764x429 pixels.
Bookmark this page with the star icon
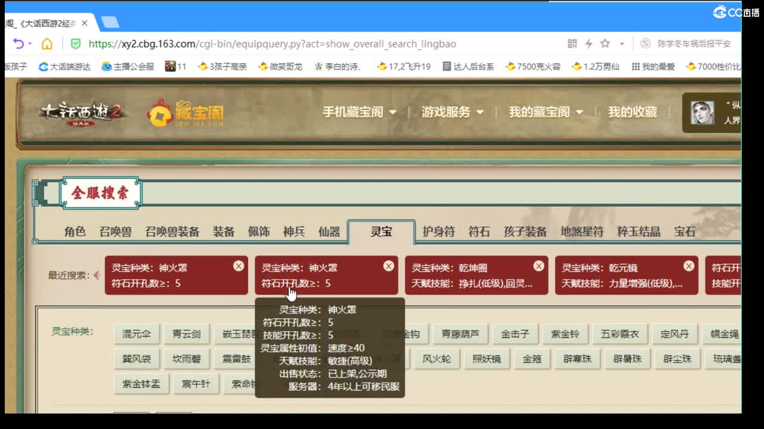coord(605,43)
